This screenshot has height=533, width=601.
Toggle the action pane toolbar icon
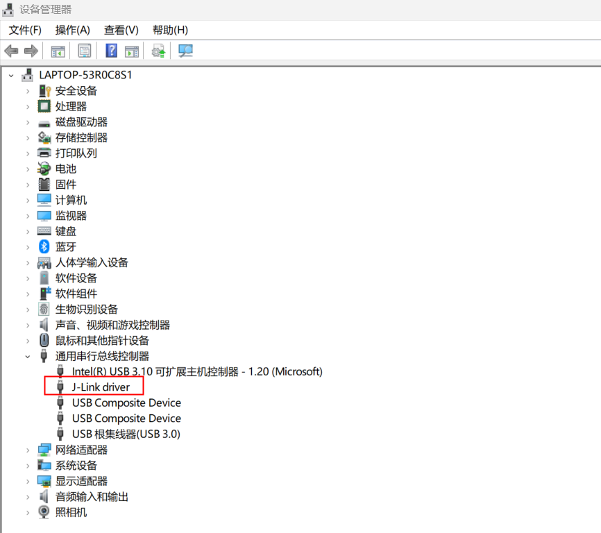(132, 51)
